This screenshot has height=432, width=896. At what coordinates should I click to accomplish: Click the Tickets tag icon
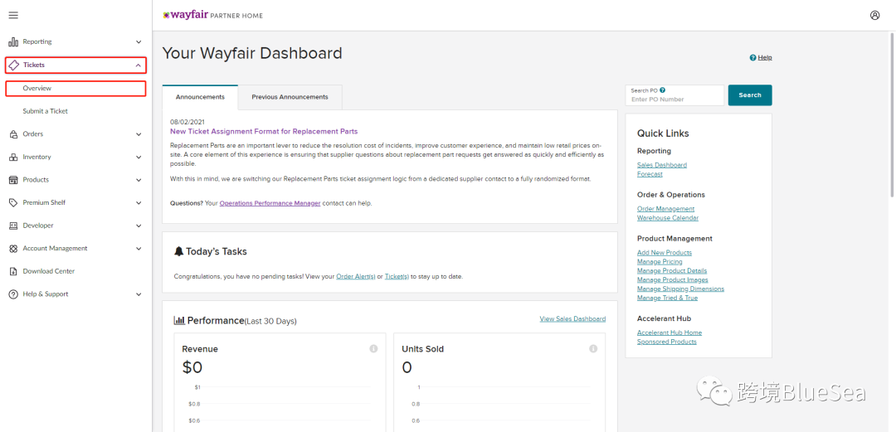pos(13,66)
